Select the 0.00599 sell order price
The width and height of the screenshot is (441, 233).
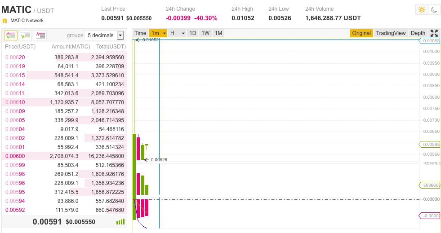[x=15, y=165]
